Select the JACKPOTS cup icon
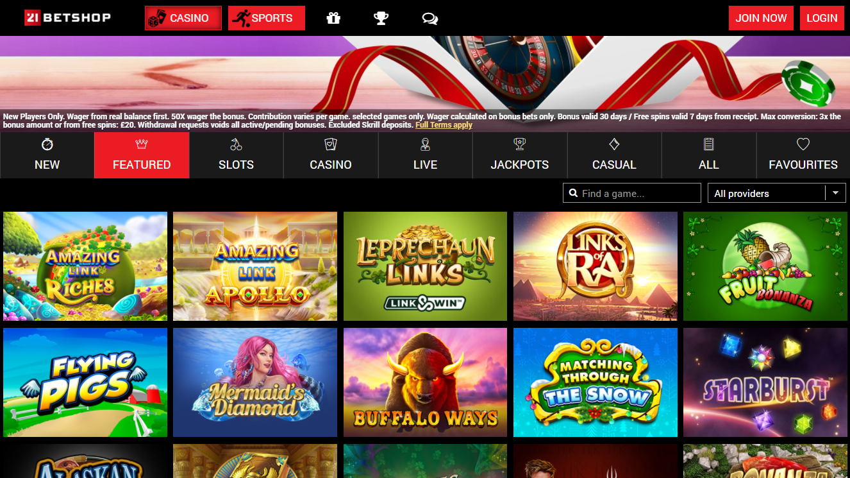 pos(520,144)
